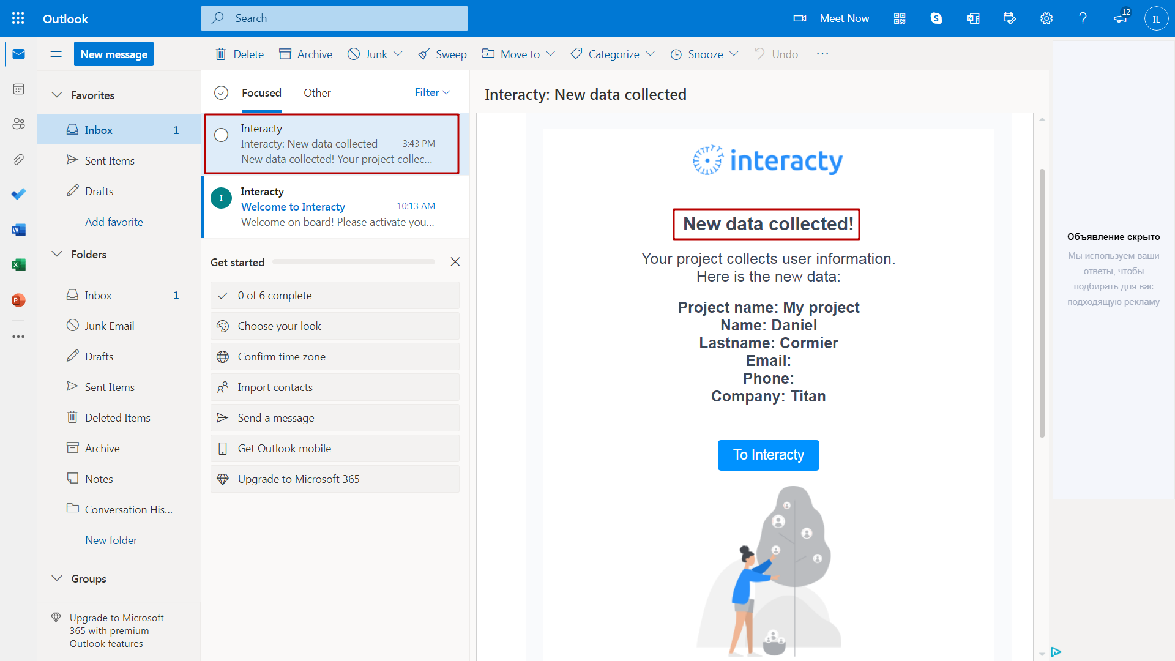Switch to Other tab

pos(317,93)
